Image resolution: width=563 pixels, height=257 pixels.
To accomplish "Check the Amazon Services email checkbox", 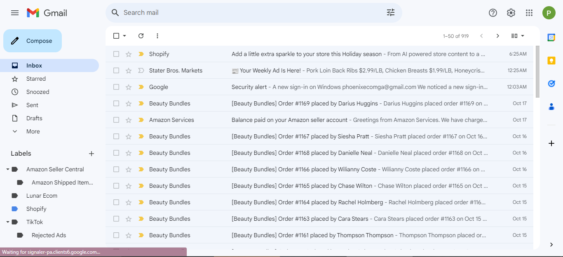I will pos(116,120).
